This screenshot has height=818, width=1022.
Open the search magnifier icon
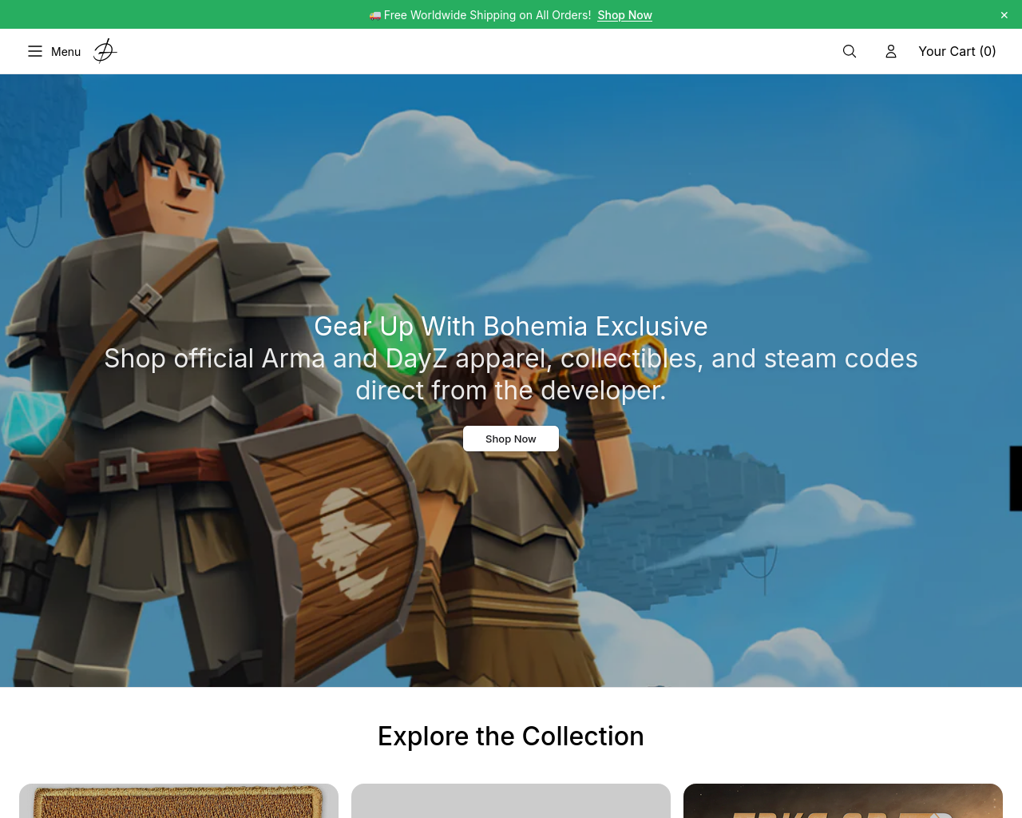coord(850,51)
